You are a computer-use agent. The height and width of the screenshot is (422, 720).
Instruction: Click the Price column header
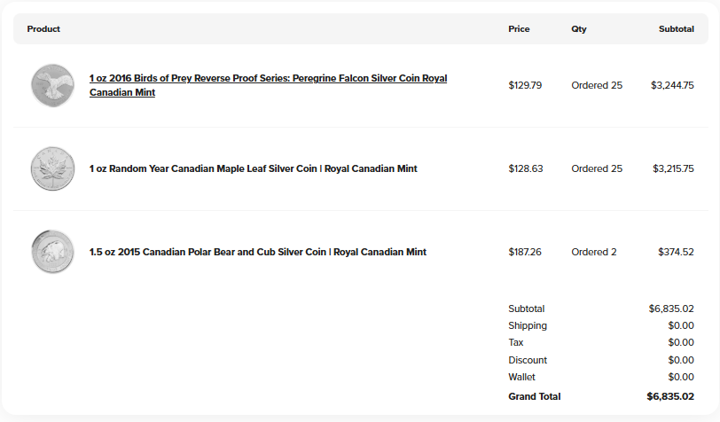pyautogui.click(x=519, y=29)
